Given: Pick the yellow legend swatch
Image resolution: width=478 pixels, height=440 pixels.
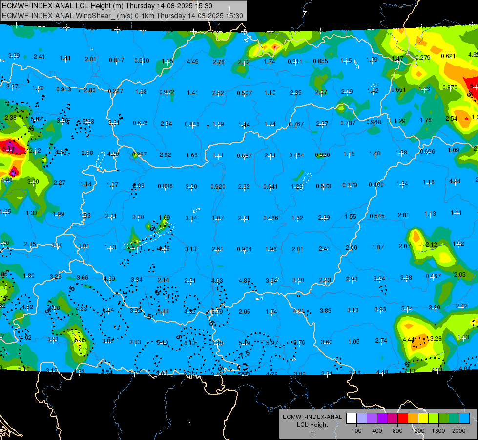Looking at the screenshot, I should tap(423, 418).
